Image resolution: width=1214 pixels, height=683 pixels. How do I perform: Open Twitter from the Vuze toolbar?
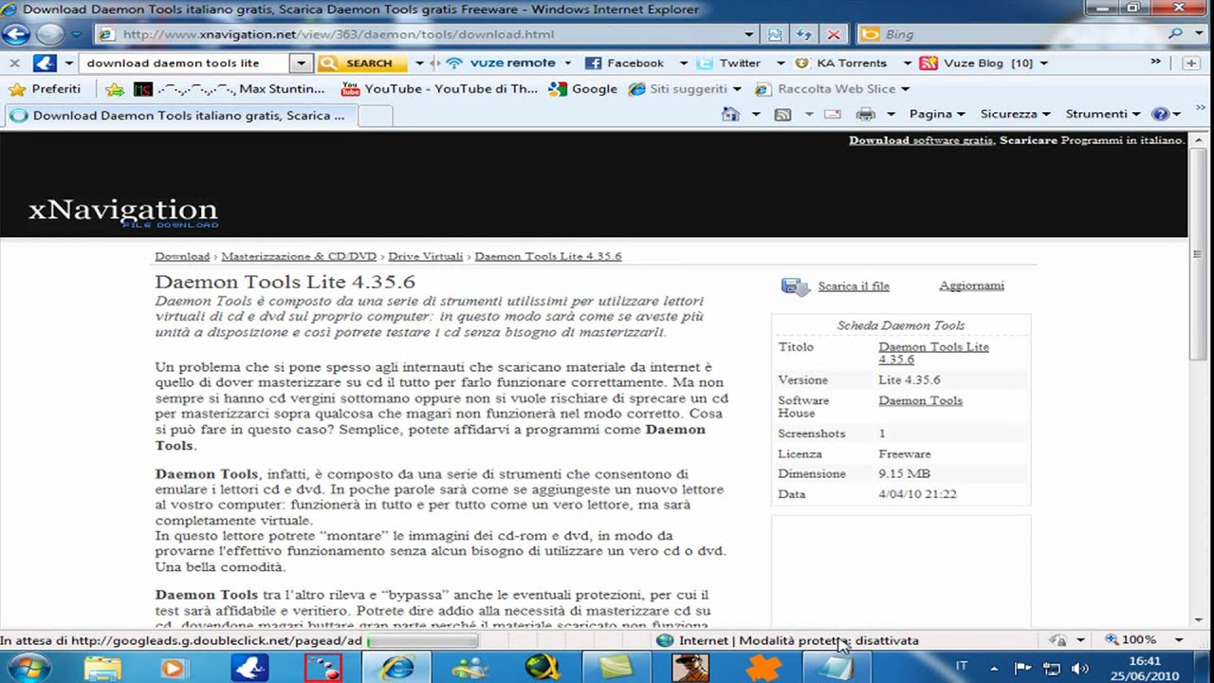coord(728,63)
